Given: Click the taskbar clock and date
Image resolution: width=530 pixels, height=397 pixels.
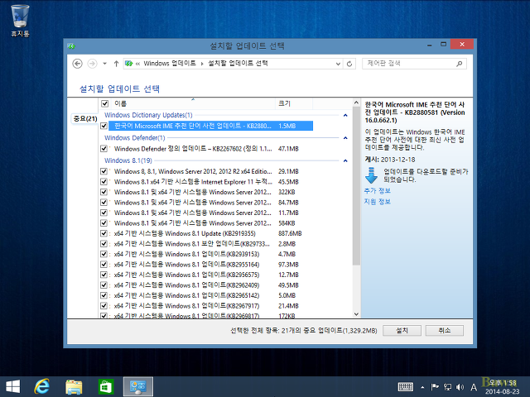Looking at the screenshot, I should (x=503, y=387).
